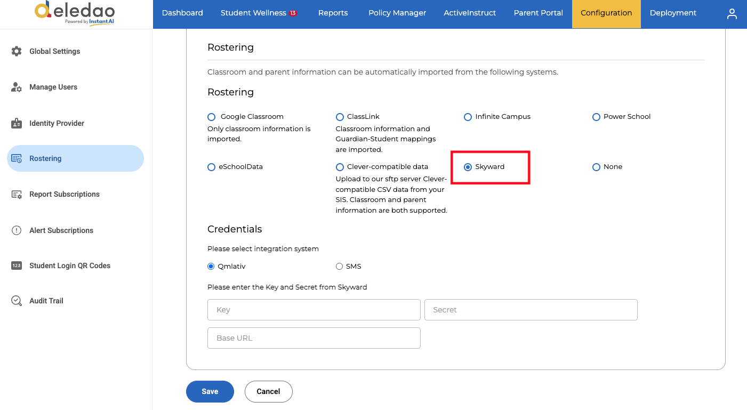Screen dimensions: 747x410
Task: Click into the Key input field
Action: (x=314, y=310)
